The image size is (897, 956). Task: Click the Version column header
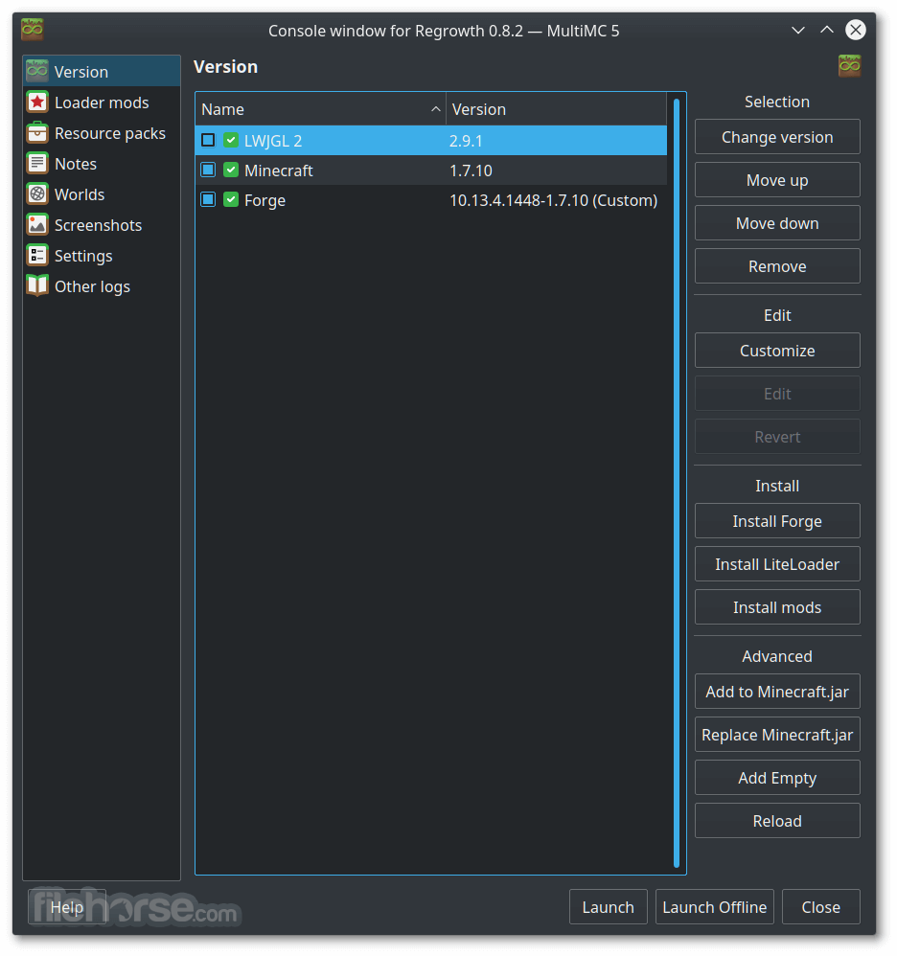556,109
